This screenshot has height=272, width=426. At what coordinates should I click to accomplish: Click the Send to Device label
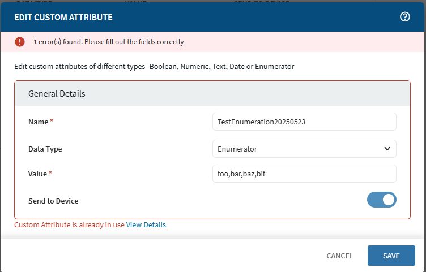(53, 201)
